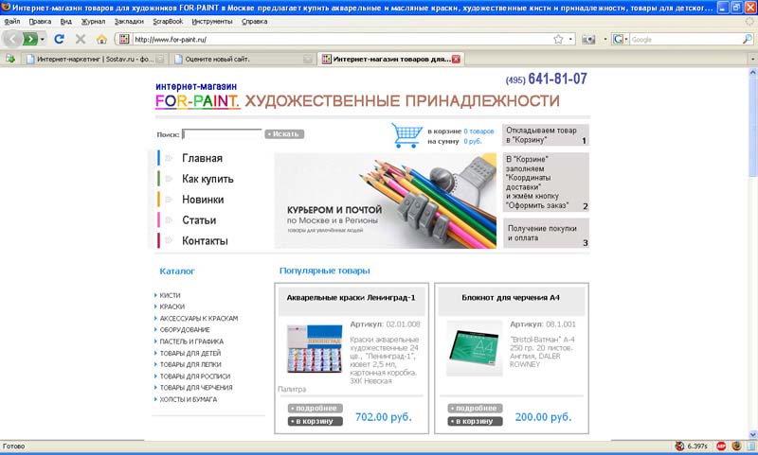Add the A4 drawing pad to cart
Screen dimensions: 758x455
[476, 421]
